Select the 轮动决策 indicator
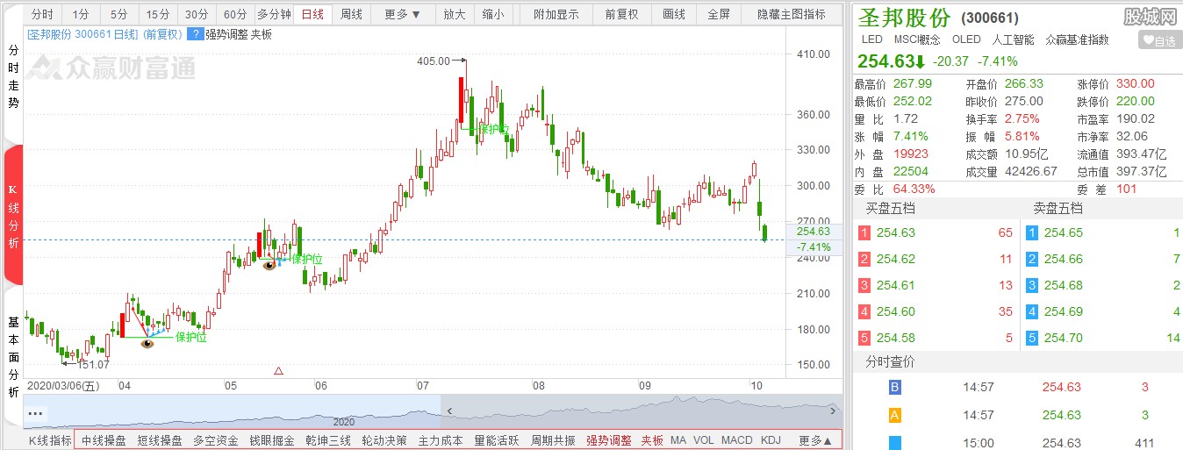Image resolution: width=1183 pixels, height=450 pixels. pos(384,440)
